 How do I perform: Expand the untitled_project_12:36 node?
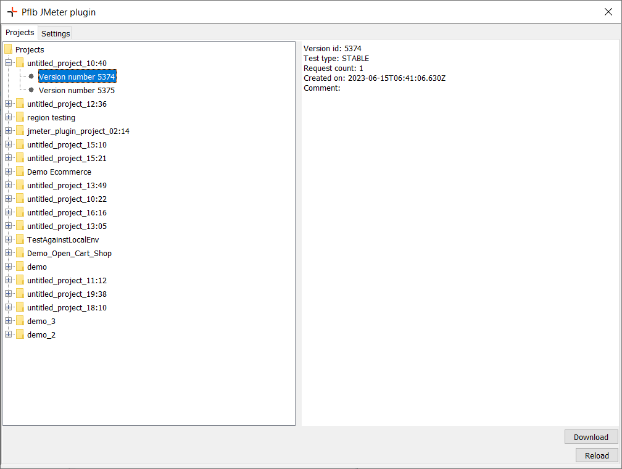coord(7,104)
